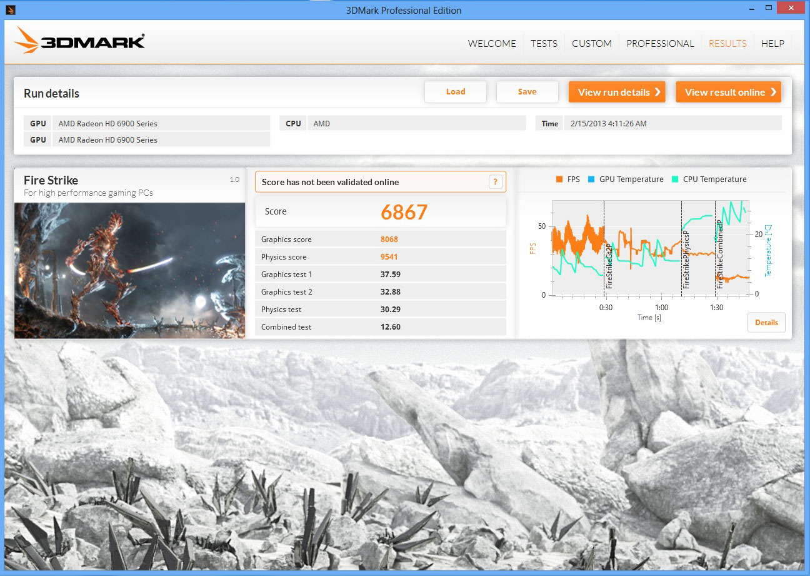Click the Time 2/15/2013 4:11:26 AM field
This screenshot has width=810, height=576.
tap(672, 123)
